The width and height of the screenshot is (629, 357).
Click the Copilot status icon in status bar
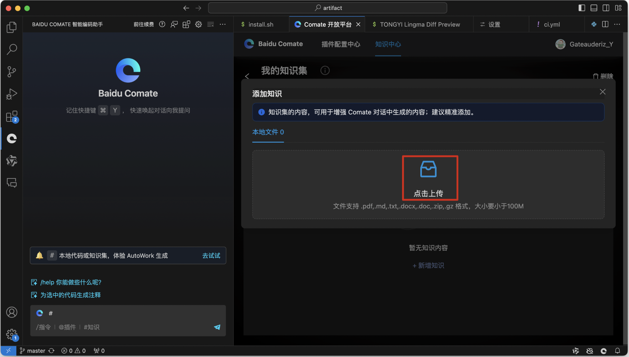(590, 351)
